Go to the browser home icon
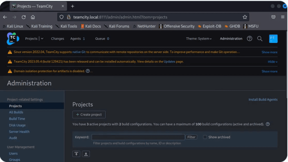 coord(33,17)
